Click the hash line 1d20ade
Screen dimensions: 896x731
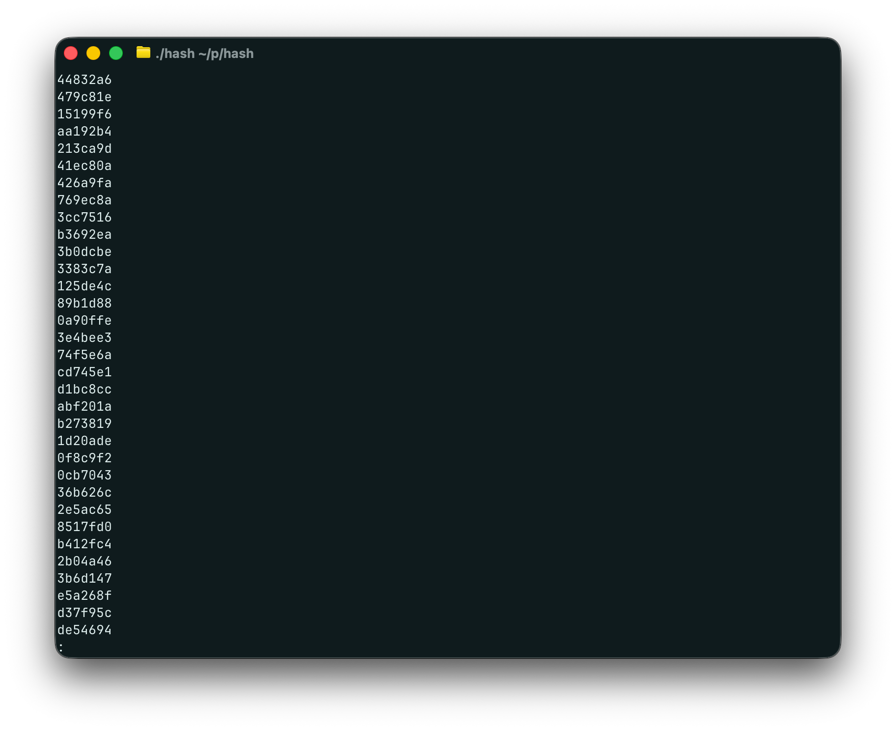[x=84, y=441]
